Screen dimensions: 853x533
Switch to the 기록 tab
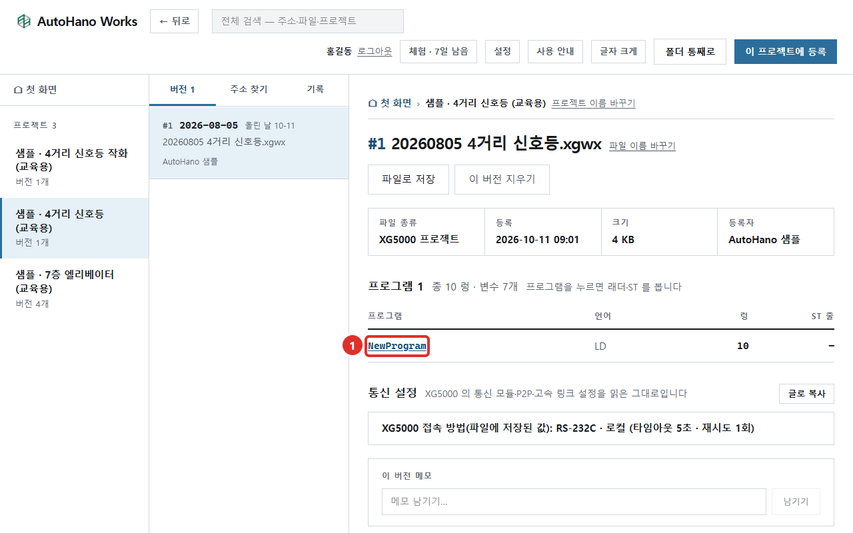[x=315, y=89]
